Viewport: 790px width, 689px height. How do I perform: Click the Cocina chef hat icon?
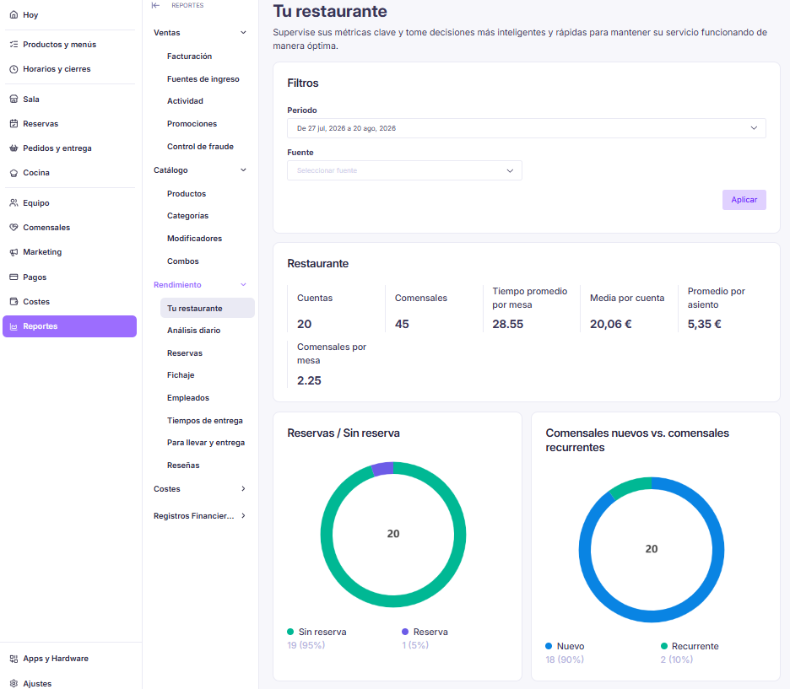pos(14,173)
